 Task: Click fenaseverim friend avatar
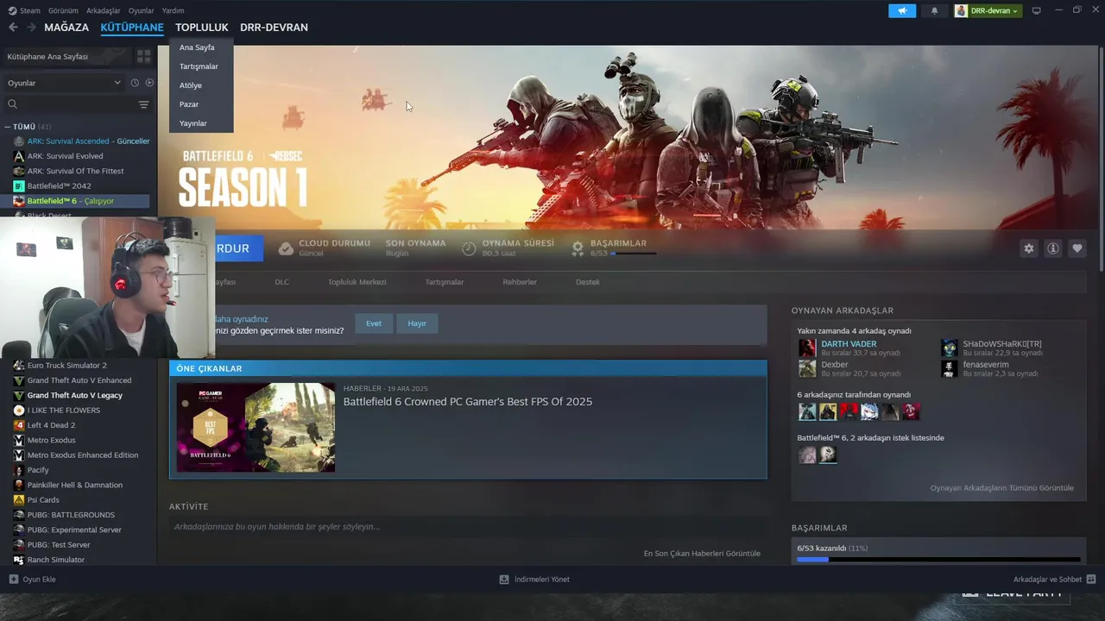[x=949, y=368]
